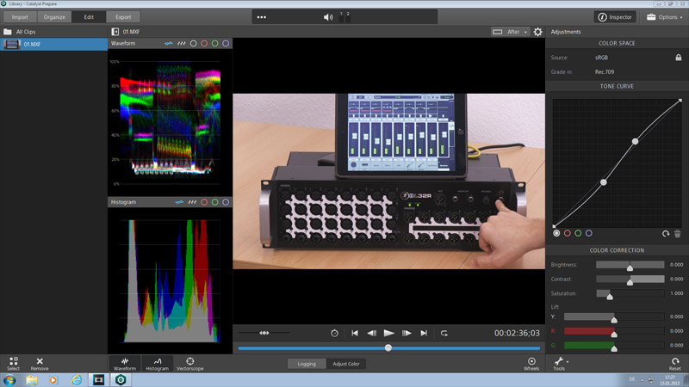Toggle loop playback
The image size is (689, 387).
click(x=444, y=333)
